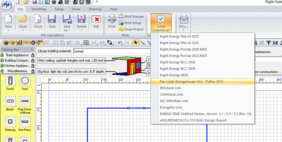The image size is (282, 142).
Task: Open the Building Components catalog category
Action: (x=17, y=60)
